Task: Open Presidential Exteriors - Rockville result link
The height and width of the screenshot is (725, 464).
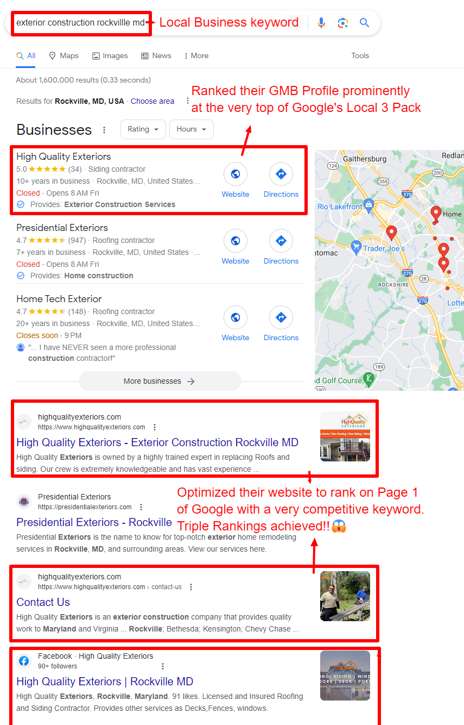Action: 94,522
